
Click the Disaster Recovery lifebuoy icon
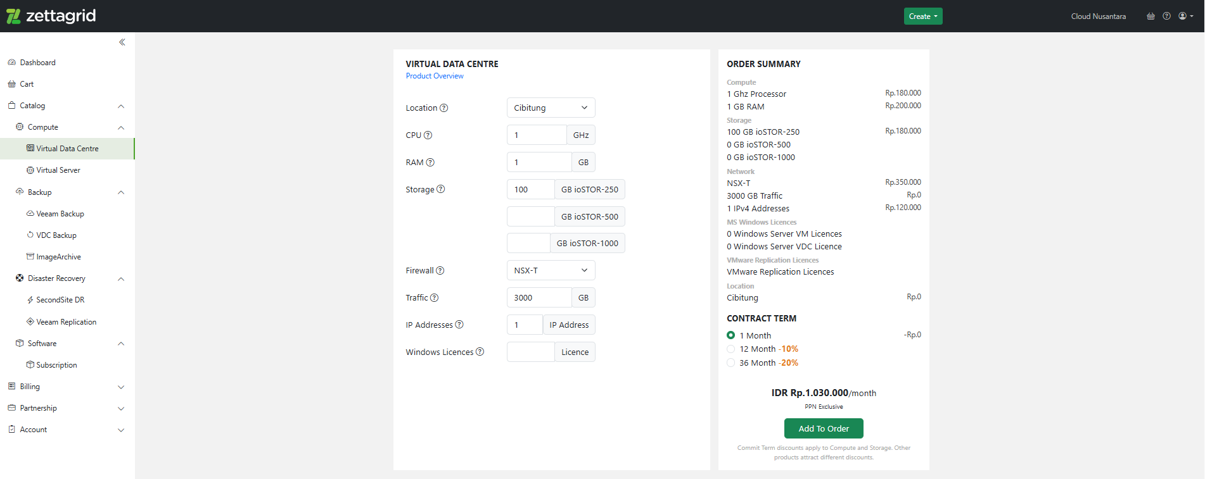[20, 278]
